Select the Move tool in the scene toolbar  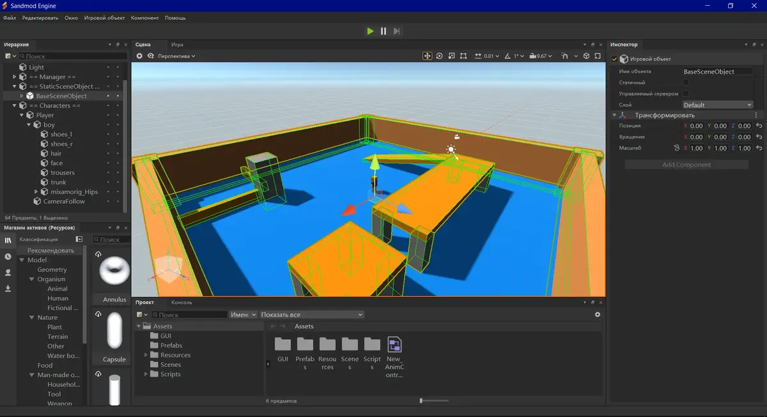coord(426,56)
